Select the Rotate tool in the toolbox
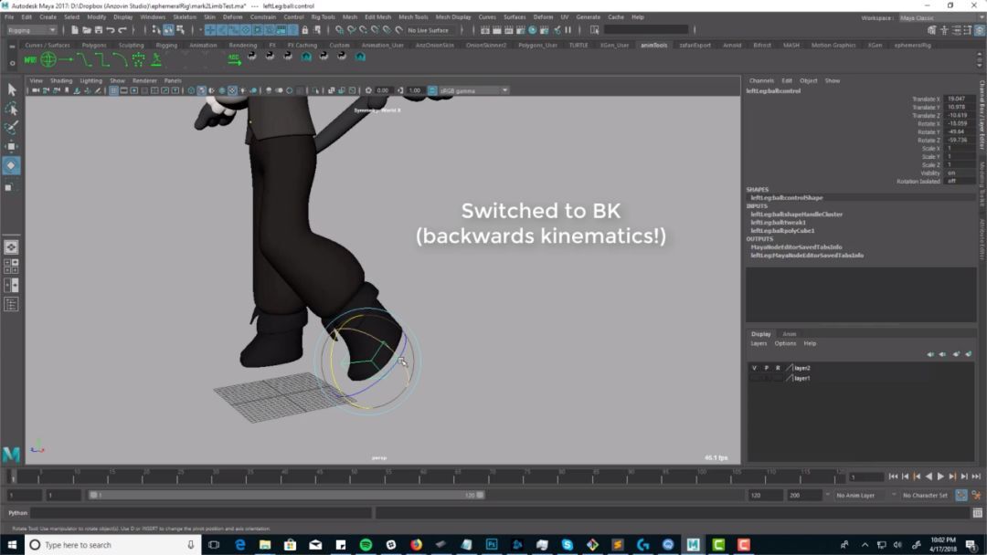 pos(11,165)
